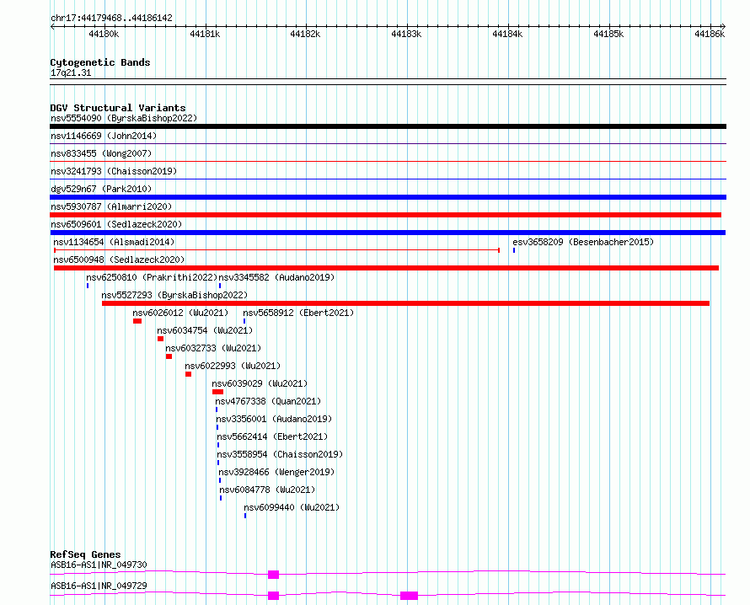750x605 pixels.
Task: Select the blue nsv6099440 variant marker
Action: [x=245, y=516]
